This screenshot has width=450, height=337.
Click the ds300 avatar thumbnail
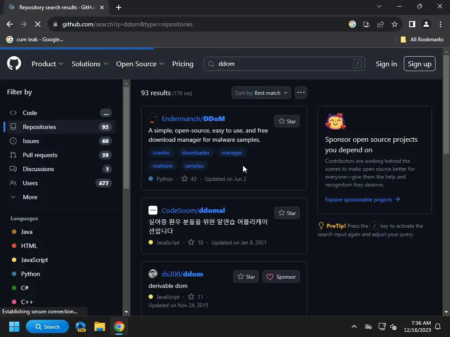point(152,274)
